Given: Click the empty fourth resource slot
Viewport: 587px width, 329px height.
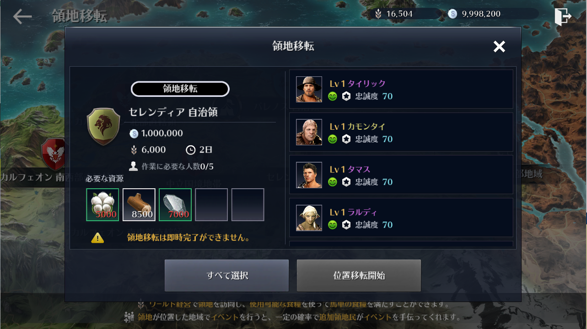Looking at the screenshot, I should pyautogui.click(x=211, y=205).
